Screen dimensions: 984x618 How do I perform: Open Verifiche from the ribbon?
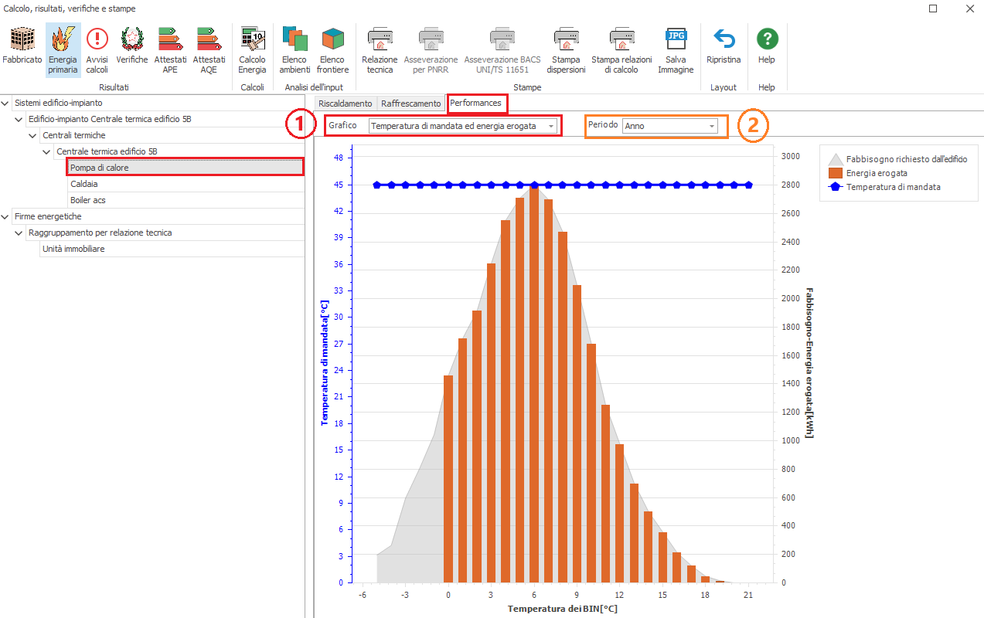pyautogui.click(x=132, y=46)
